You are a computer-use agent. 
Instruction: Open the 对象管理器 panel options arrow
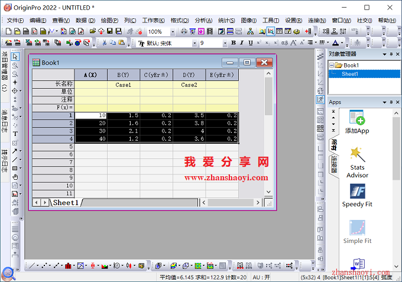tap(385, 54)
